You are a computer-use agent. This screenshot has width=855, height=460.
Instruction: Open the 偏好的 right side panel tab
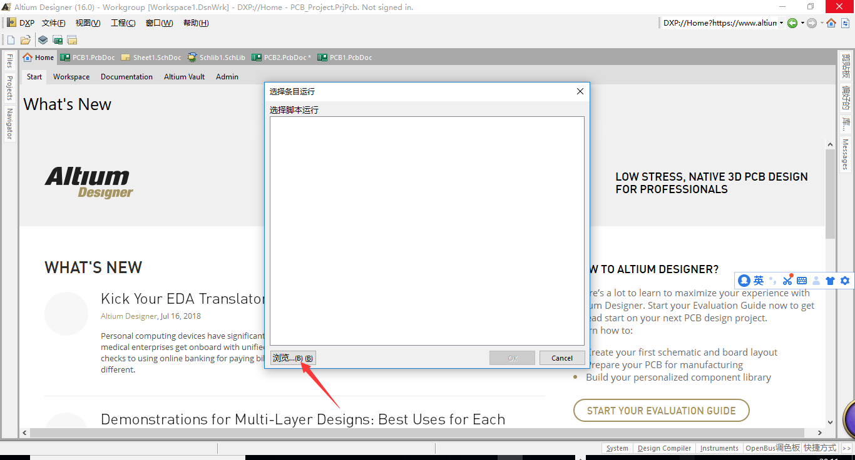point(846,97)
